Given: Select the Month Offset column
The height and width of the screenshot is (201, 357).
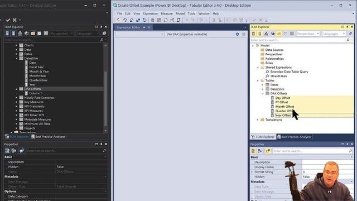Looking at the screenshot, I should click(284, 107).
